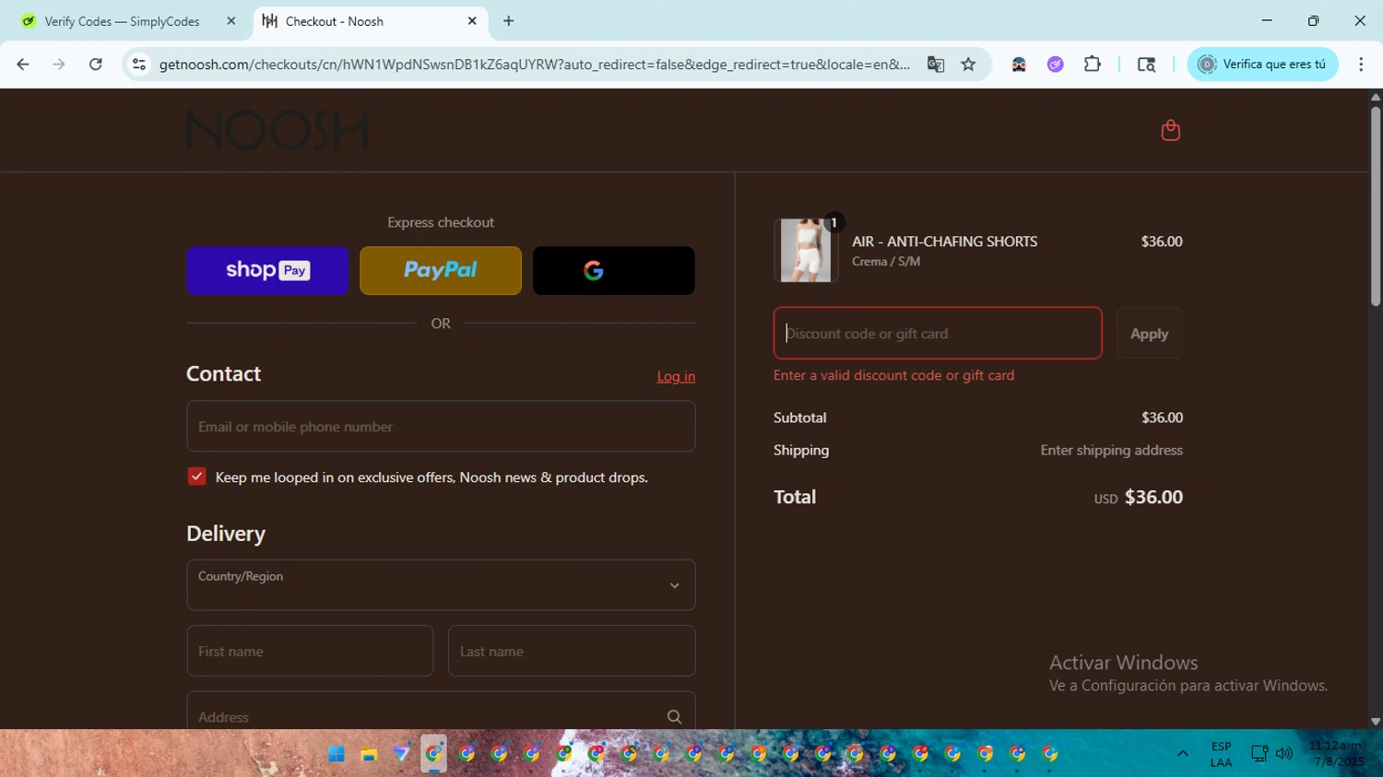Focus the Discount code or gift card field
This screenshot has height=777, width=1383.
938,333
